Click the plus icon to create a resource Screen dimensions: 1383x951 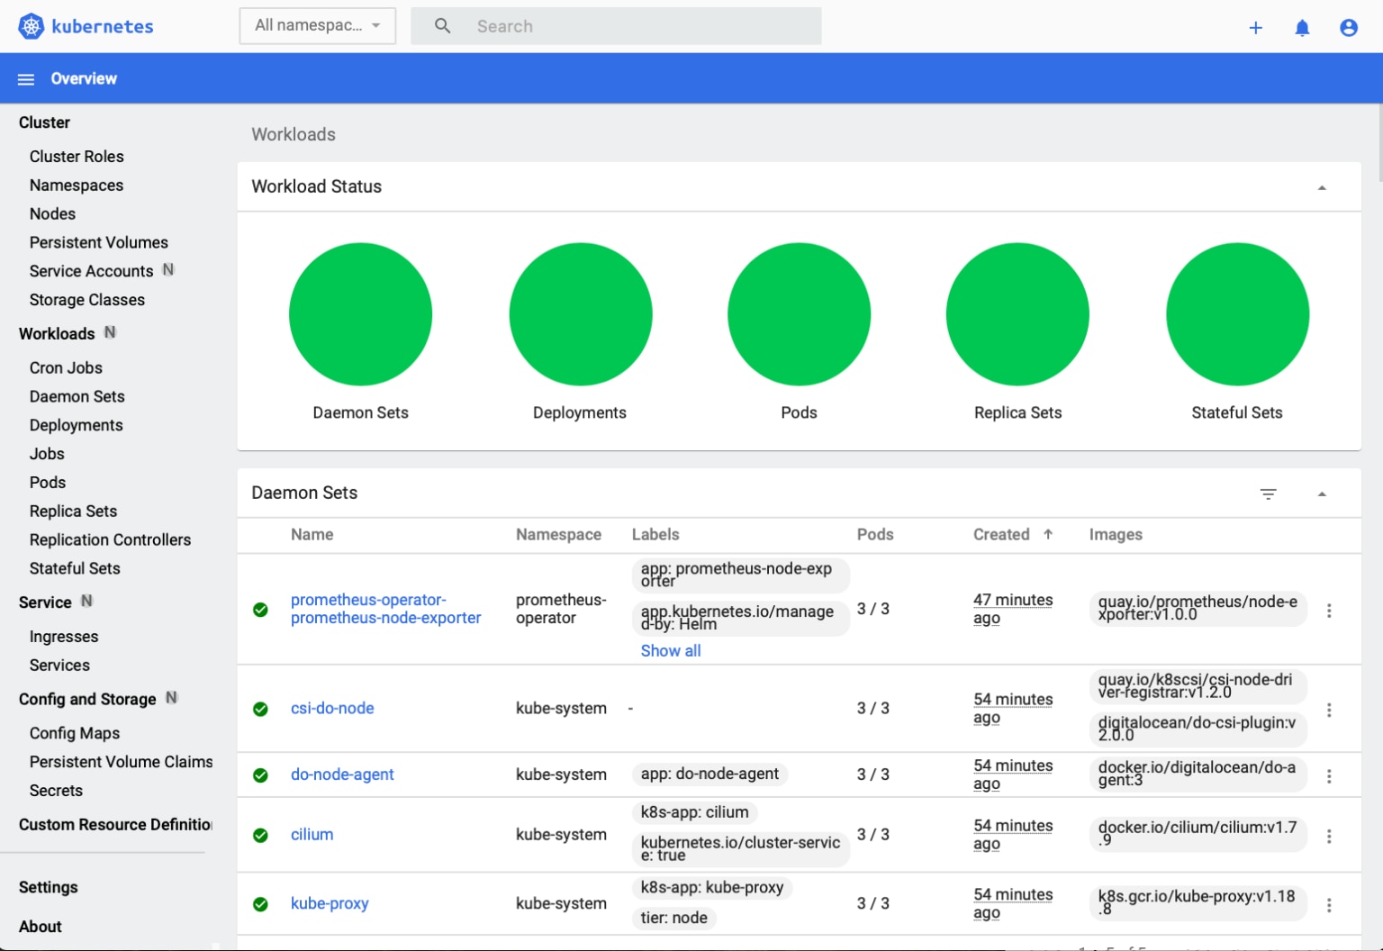pyautogui.click(x=1255, y=27)
